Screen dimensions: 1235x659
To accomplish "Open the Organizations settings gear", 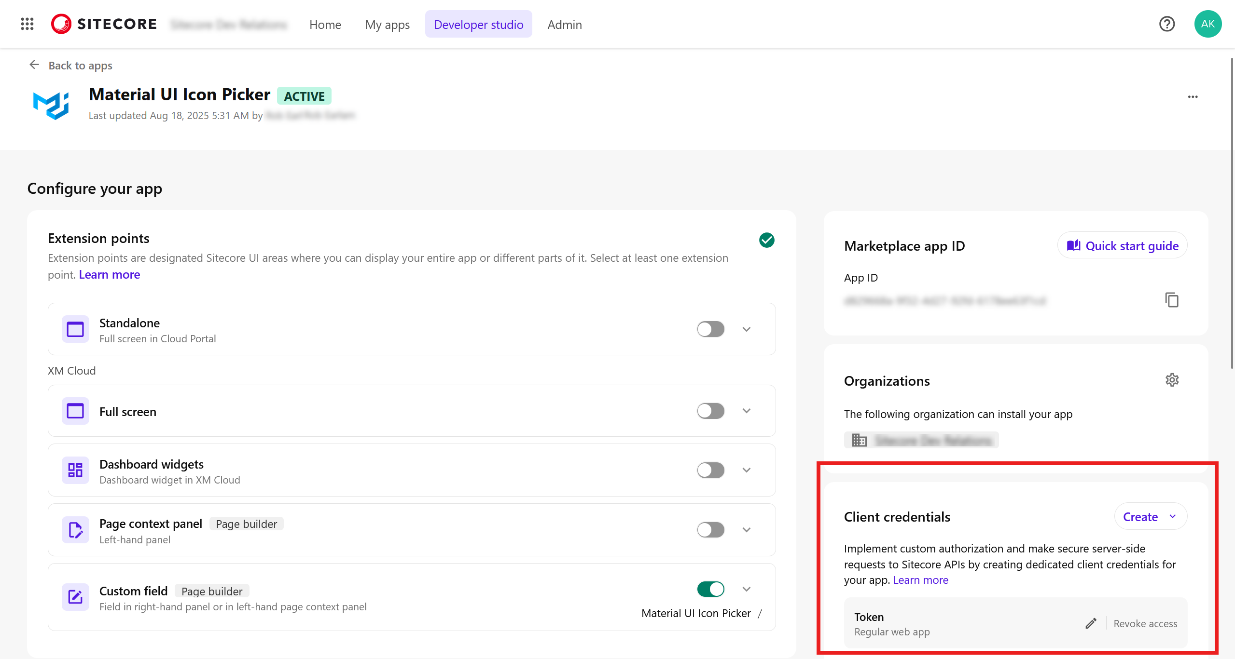I will (1173, 380).
